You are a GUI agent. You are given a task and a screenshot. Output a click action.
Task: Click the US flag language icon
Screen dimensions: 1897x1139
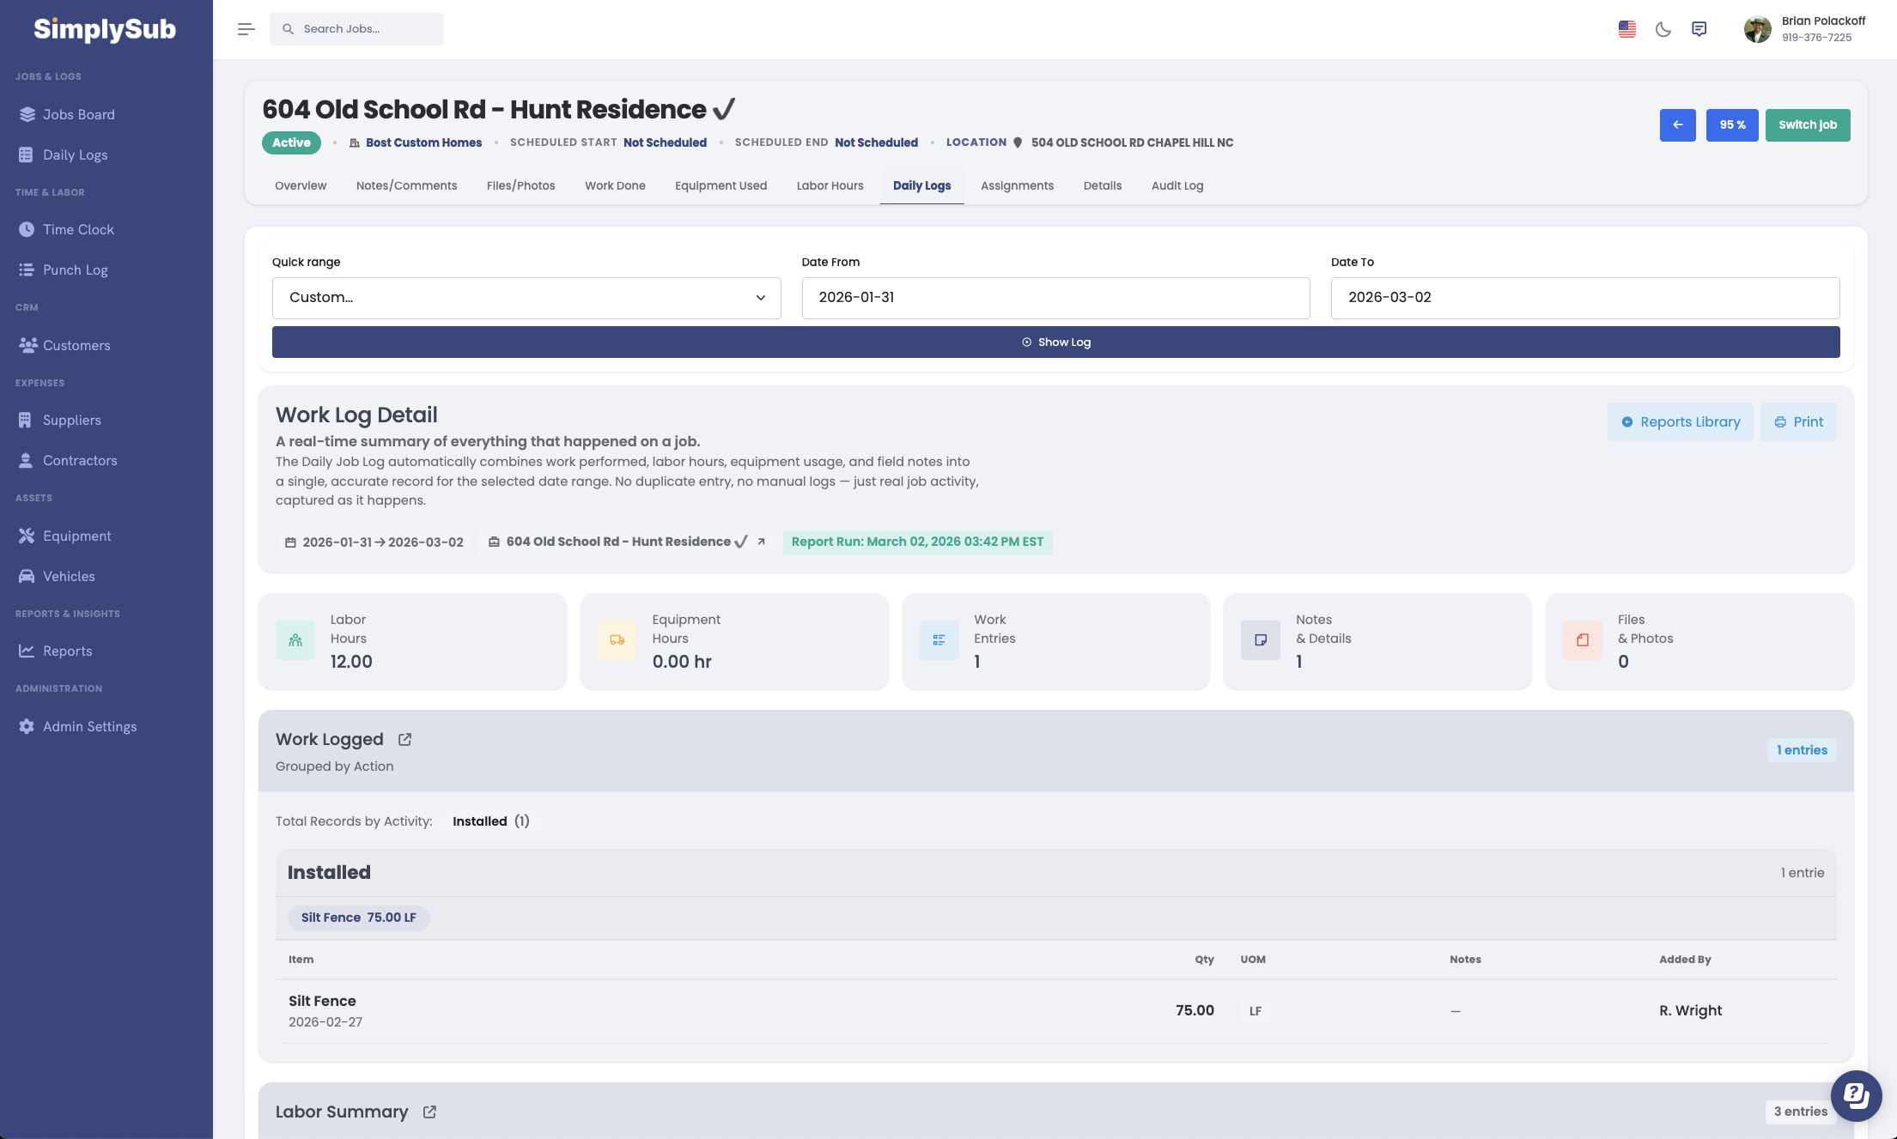tap(1627, 29)
